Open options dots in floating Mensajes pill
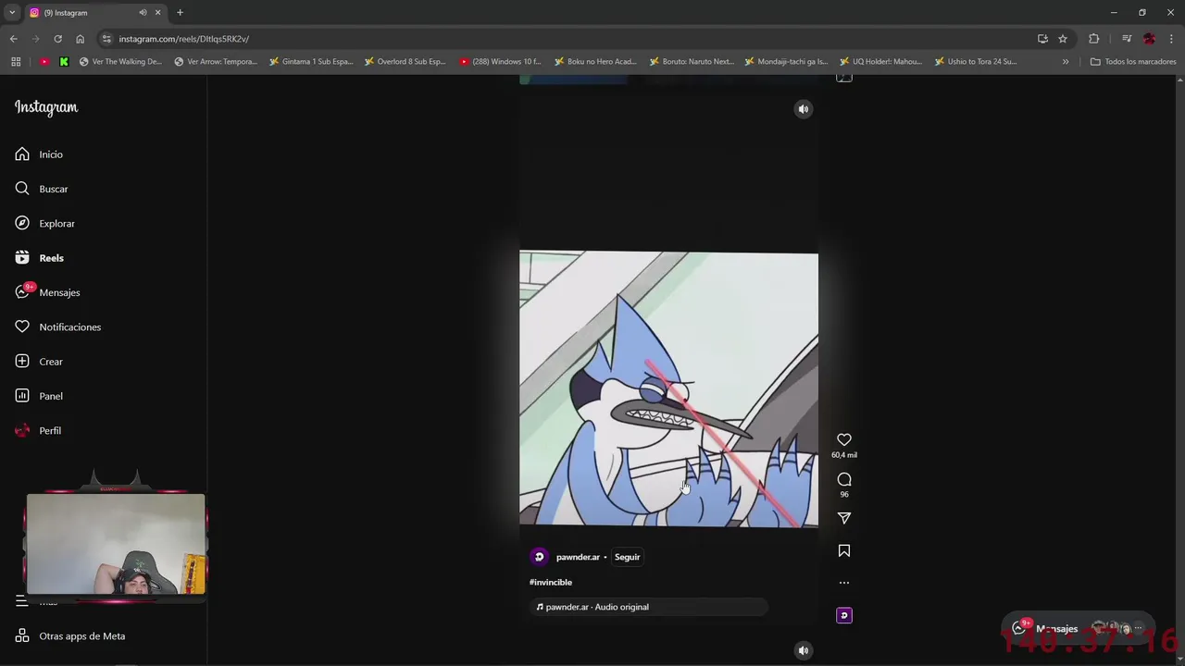Image resolution: width=1185 pixels, height=666 pixels. click(x=1139, y=629)
